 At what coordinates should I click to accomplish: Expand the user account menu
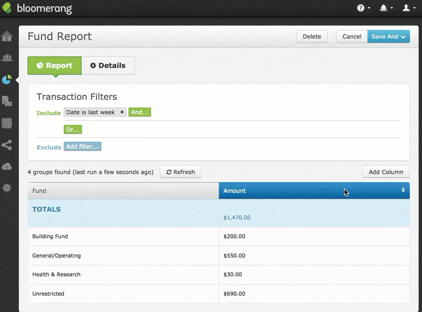(x=408, y=8)
